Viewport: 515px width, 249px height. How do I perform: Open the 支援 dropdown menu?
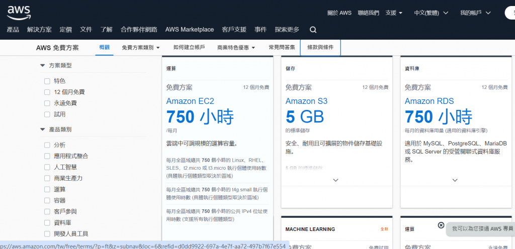(x=394, y=13)
